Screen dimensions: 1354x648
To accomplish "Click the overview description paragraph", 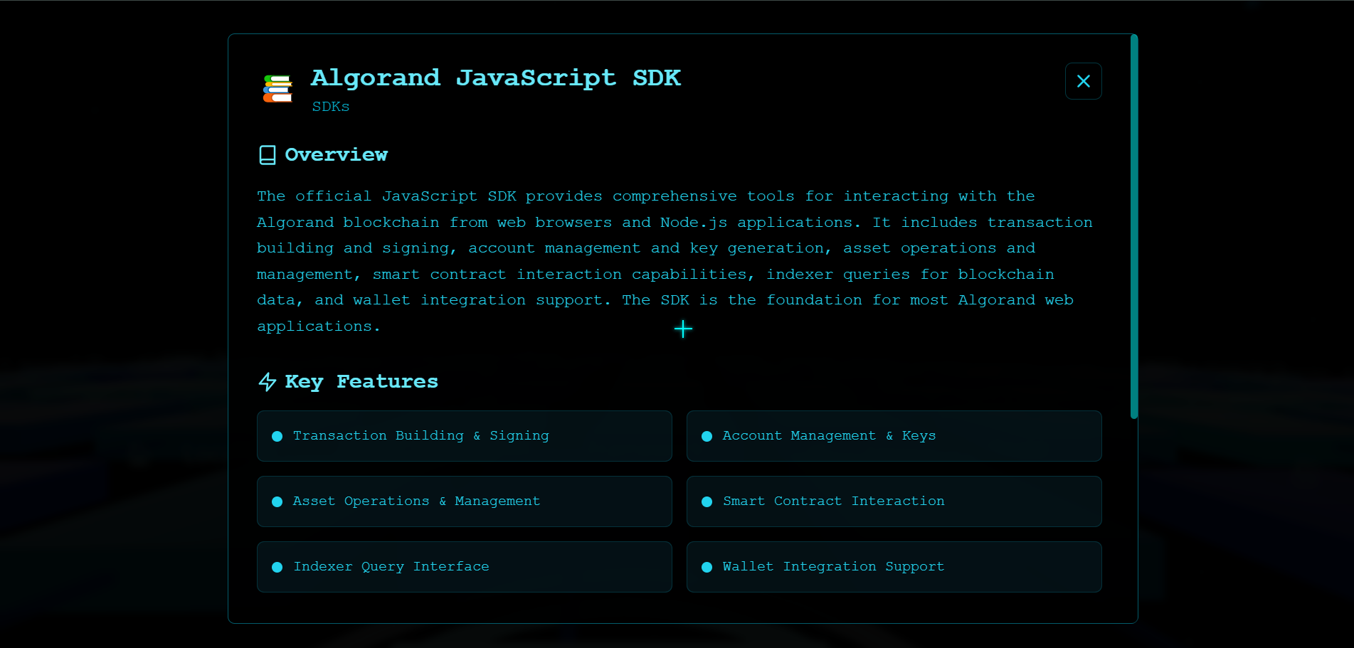I will [675, 261].
